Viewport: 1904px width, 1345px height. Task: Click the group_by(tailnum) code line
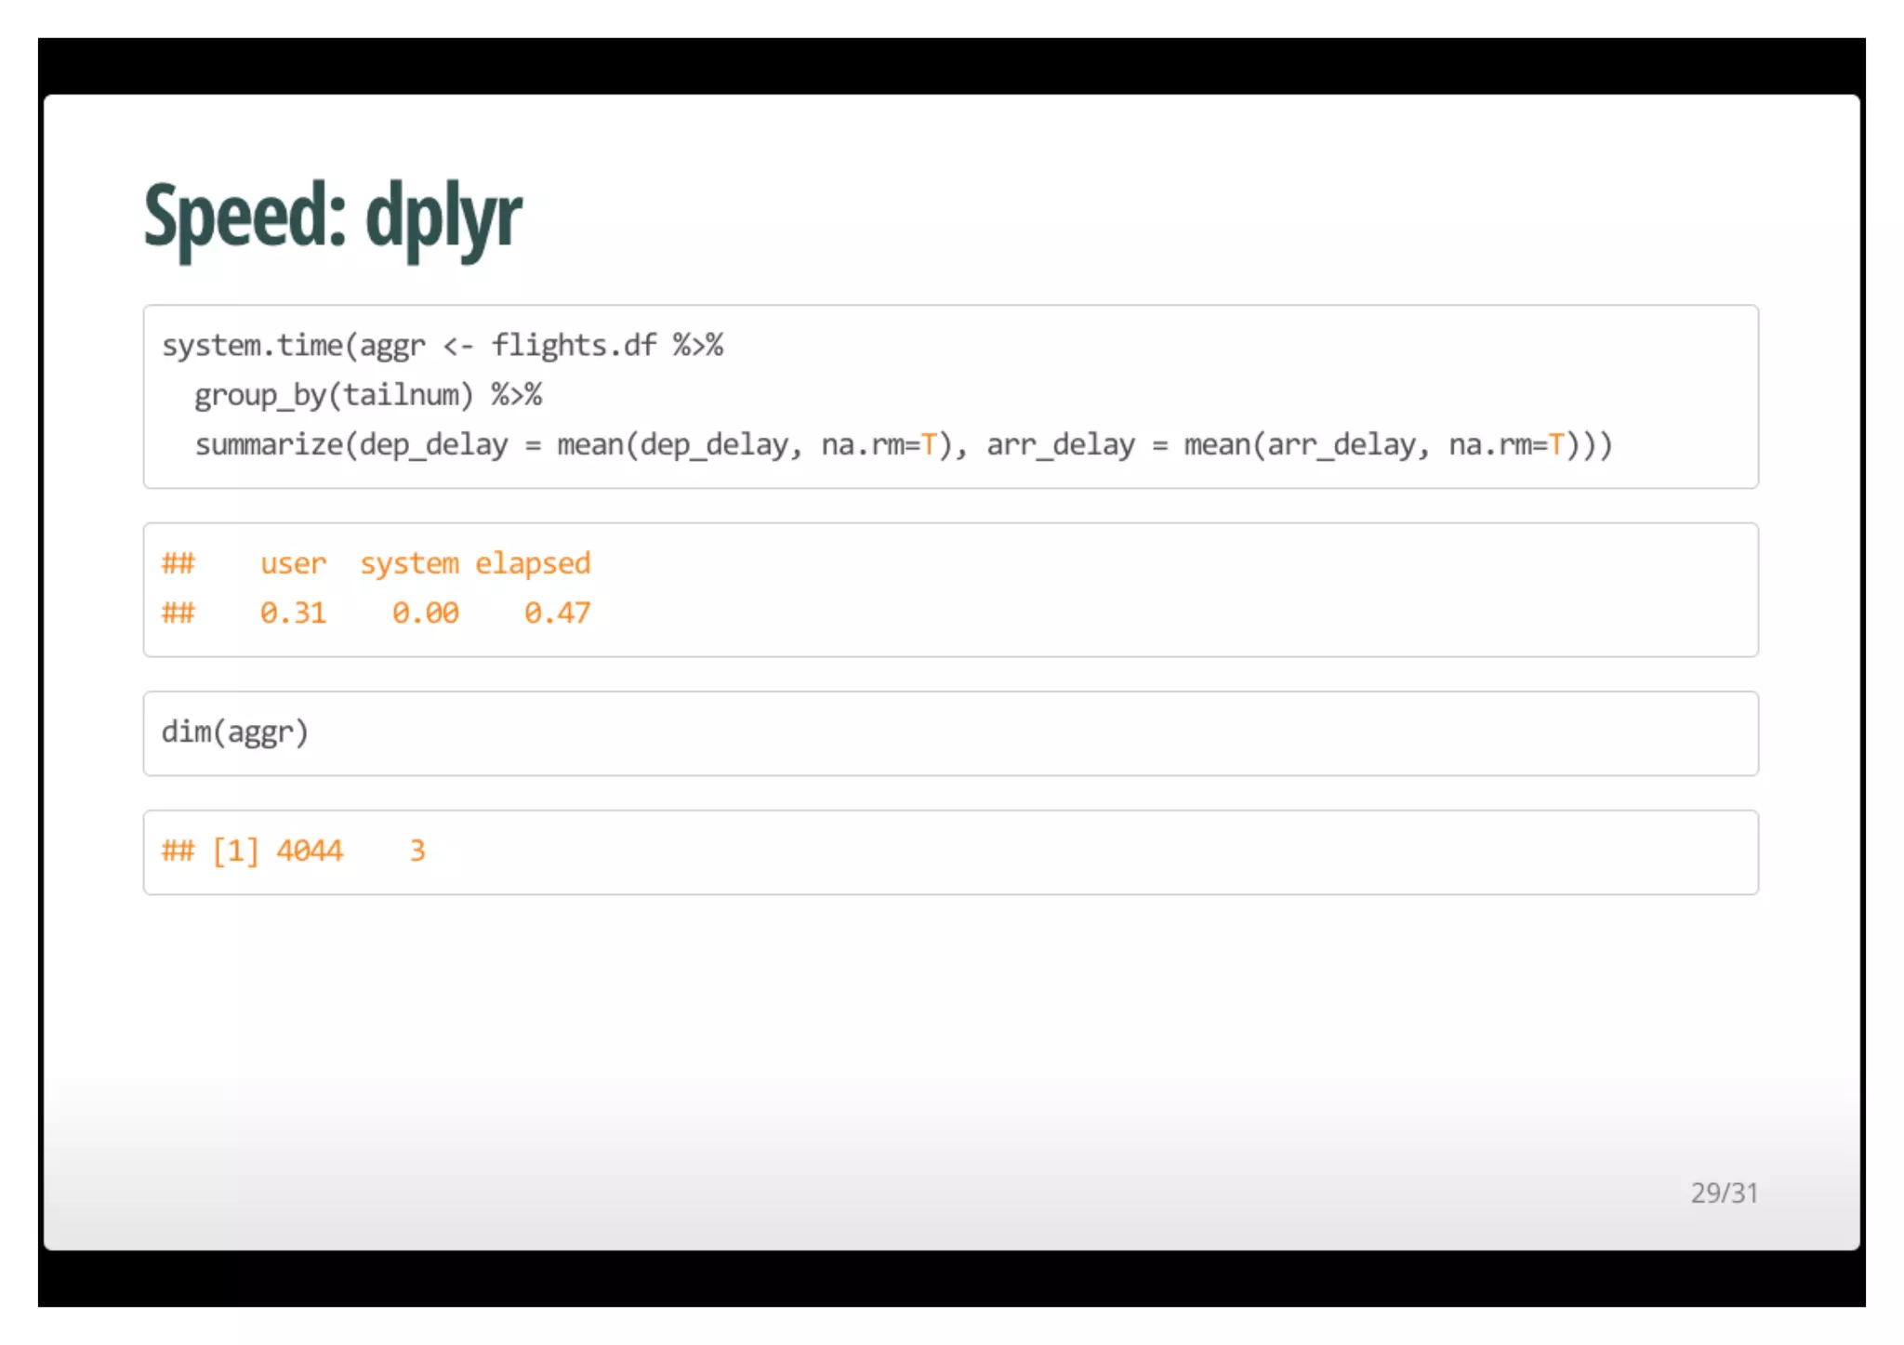tap(368, 396)
